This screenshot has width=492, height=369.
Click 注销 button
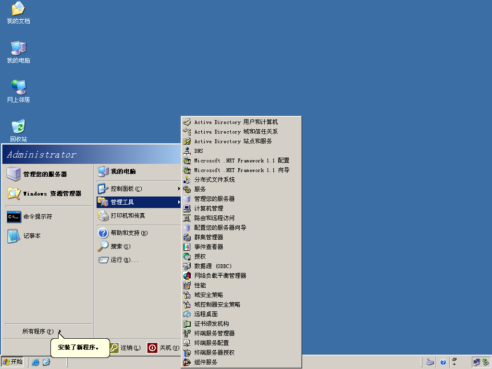[125, 348]
